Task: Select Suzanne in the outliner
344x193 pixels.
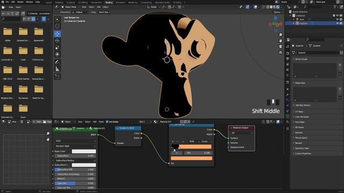Action: tap(304, 23)
